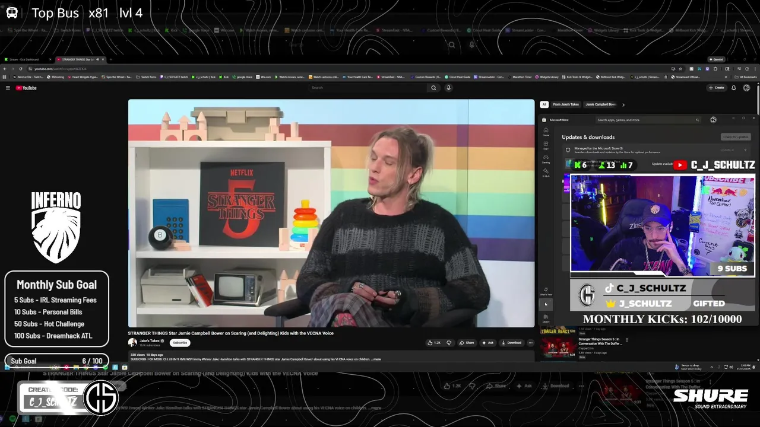Open the C_J_SCHULTZ twitch bookmark

173,77
